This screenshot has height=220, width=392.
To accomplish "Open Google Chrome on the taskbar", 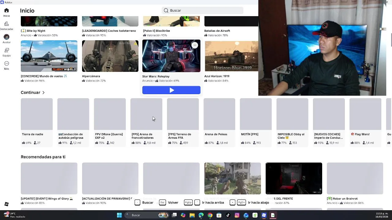I will [x=210, y=215].
